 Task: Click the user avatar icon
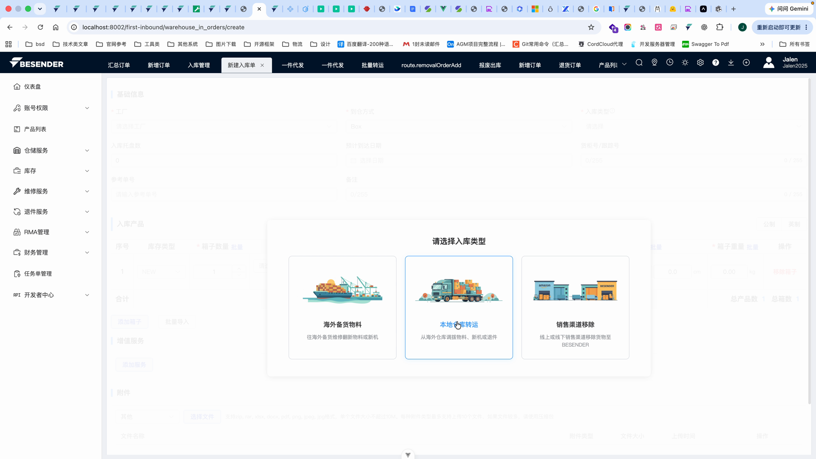[769, 63]
